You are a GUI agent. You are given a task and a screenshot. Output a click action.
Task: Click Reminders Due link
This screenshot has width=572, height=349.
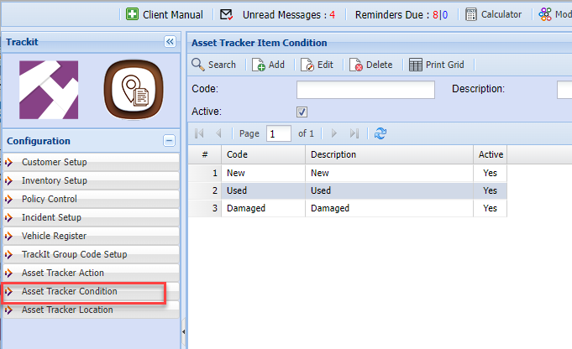click(393, 14)
